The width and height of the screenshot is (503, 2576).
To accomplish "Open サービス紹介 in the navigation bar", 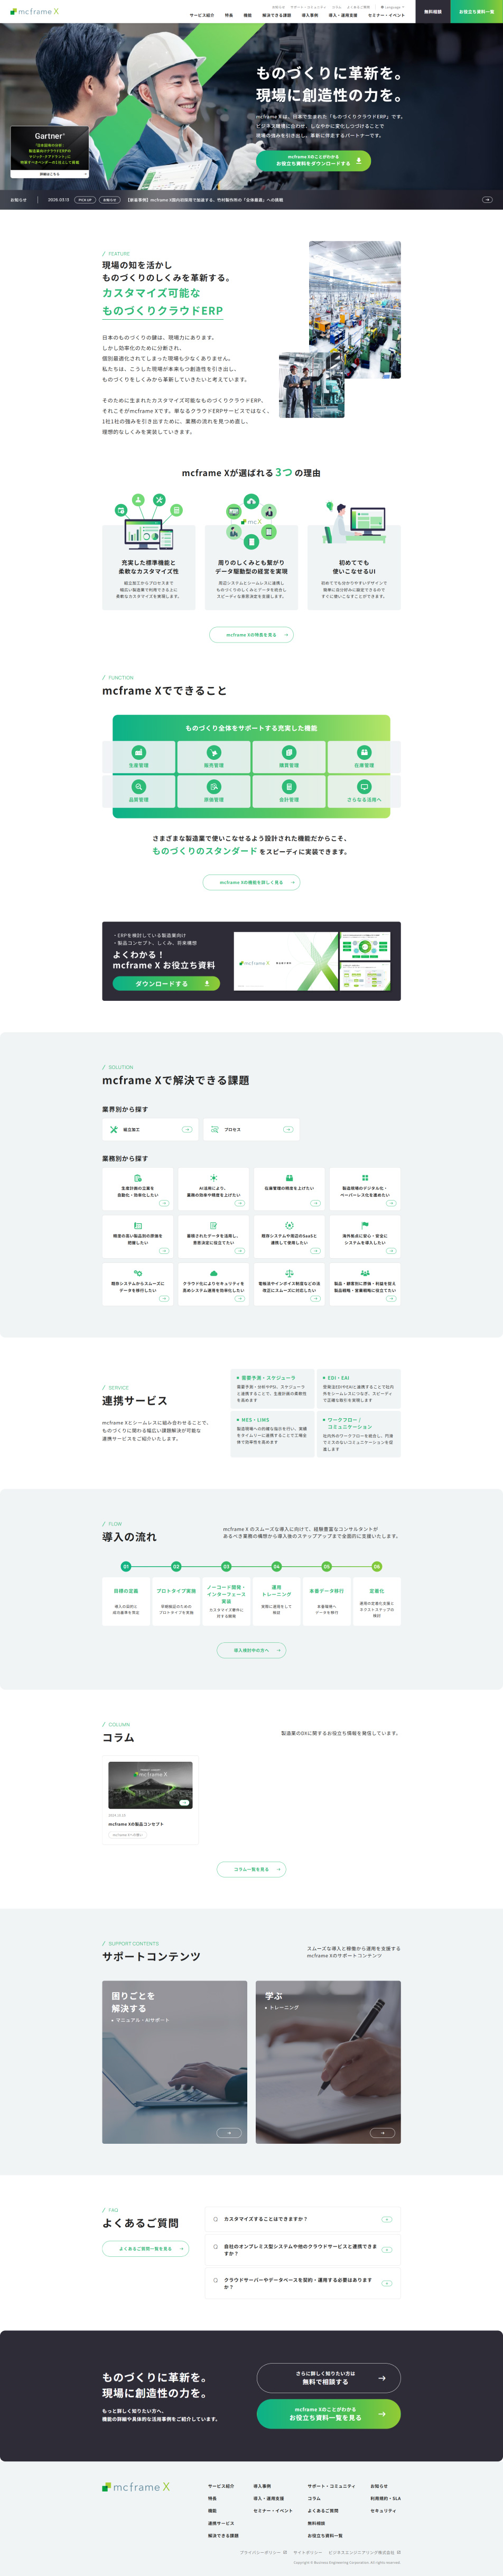I will coord(201,15).
